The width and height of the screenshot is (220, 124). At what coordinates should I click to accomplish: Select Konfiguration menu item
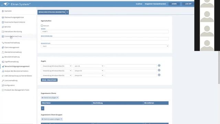coord(10,85)
